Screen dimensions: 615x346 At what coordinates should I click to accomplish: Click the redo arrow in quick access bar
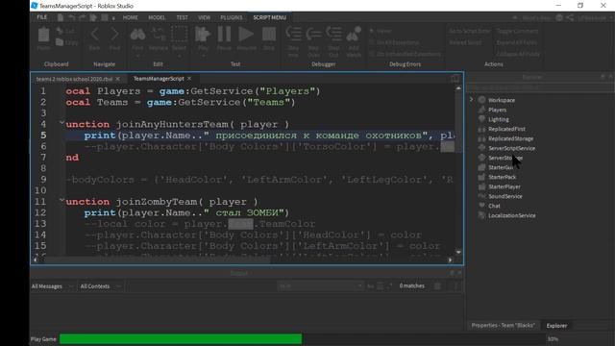coord(83,17)
